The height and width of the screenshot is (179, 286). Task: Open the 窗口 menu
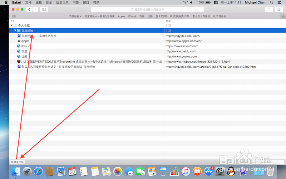point(86,3)
